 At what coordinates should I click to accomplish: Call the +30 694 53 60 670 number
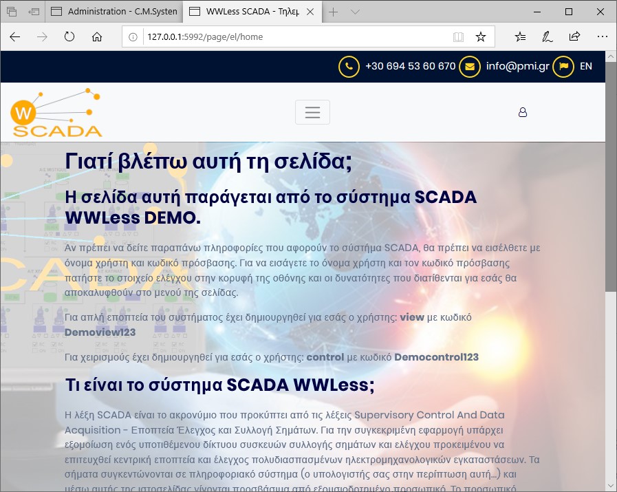tap(410, 67)
